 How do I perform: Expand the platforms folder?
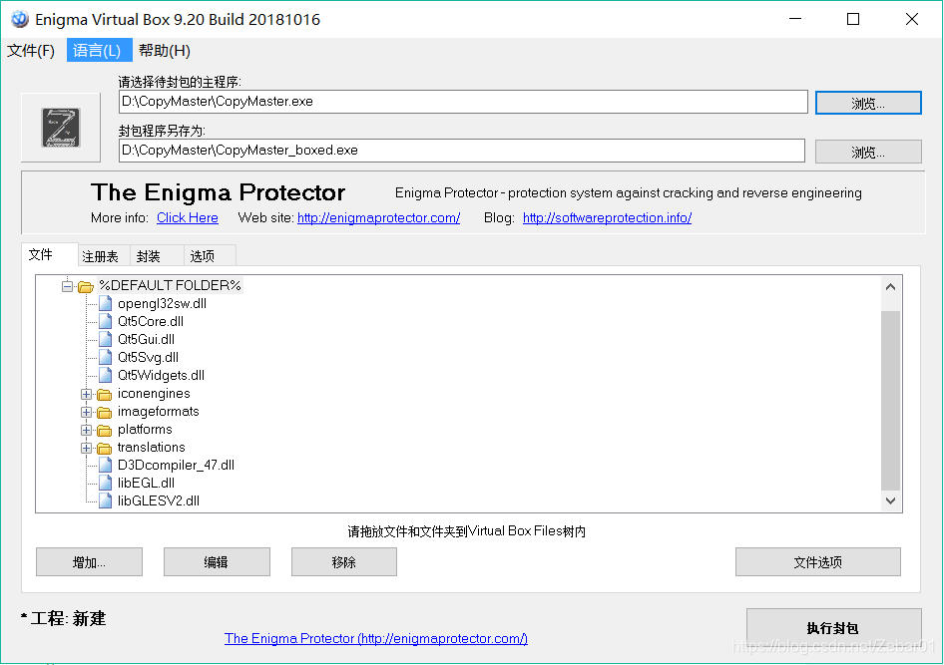(x=86, y=431)
